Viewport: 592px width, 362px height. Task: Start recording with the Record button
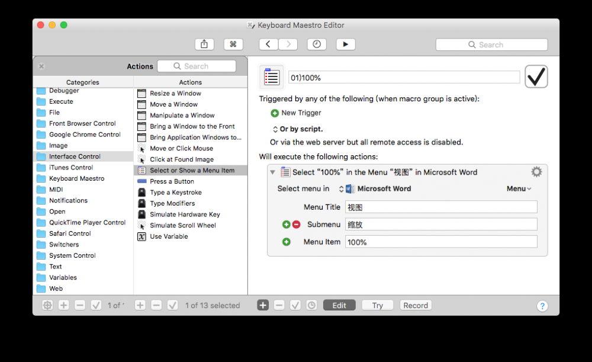click(x=415, y=305)
